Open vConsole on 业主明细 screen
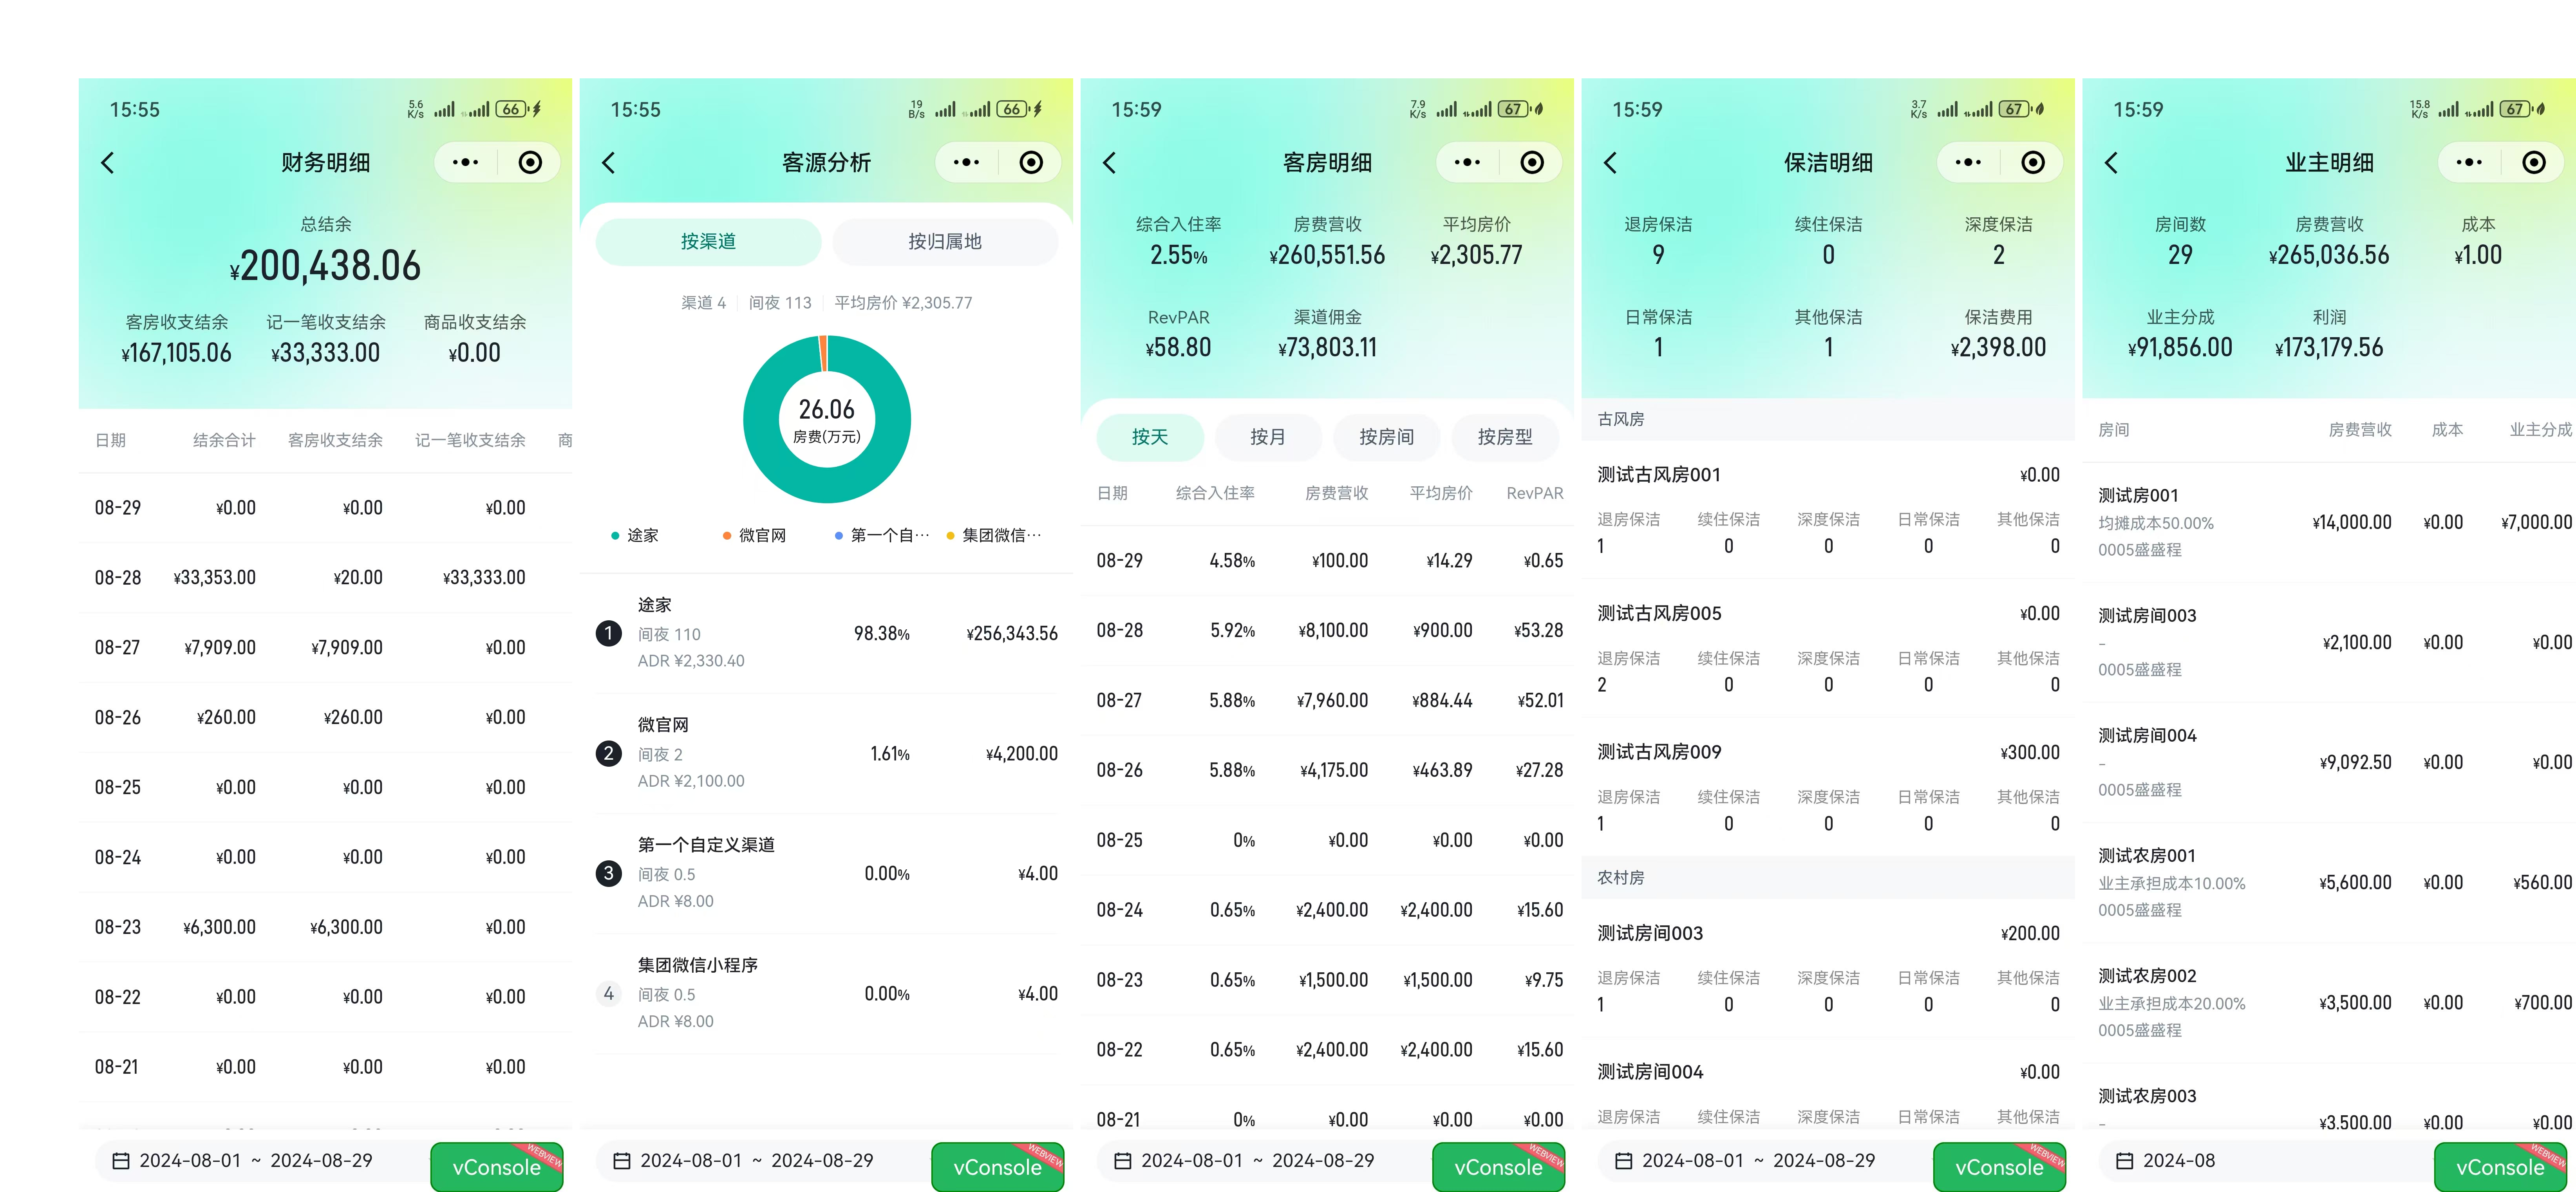Viewport: 2576px width, 1192px height. [2501, 1167]
